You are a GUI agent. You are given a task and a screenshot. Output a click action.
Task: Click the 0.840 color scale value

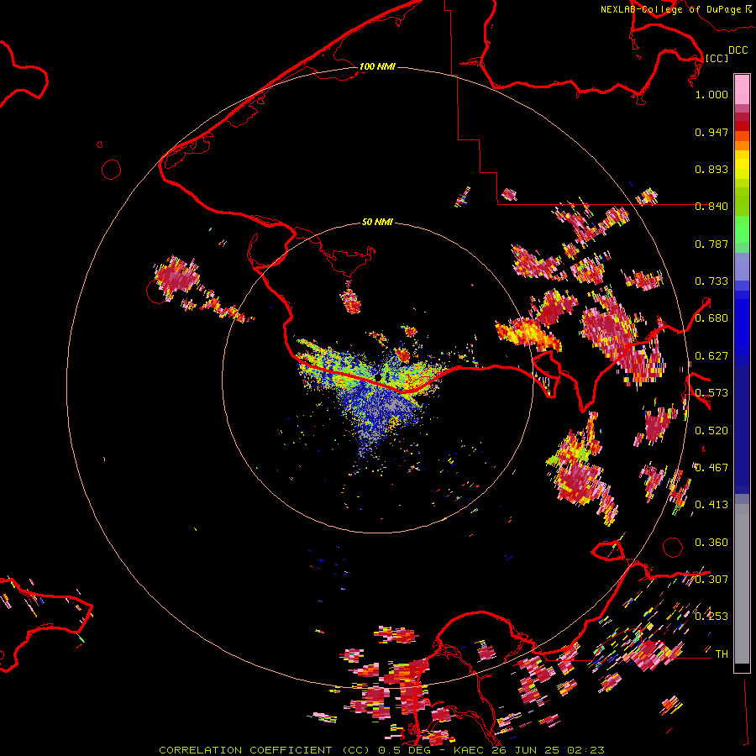click(x=711, y=207)
